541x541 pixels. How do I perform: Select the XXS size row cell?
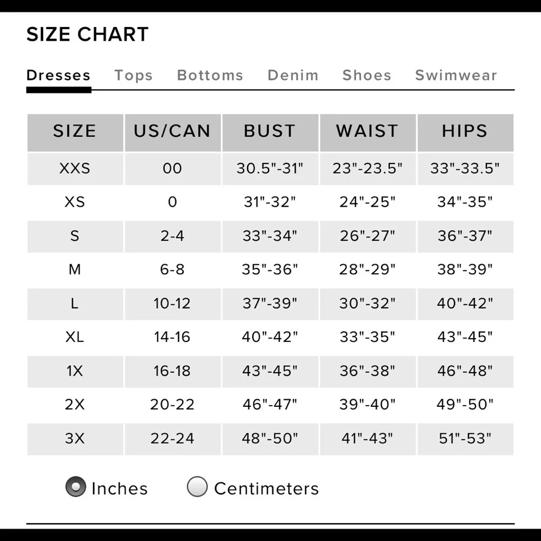point(75,168)
